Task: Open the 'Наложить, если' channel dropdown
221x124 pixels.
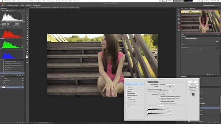Action: [x=161, y=106]
